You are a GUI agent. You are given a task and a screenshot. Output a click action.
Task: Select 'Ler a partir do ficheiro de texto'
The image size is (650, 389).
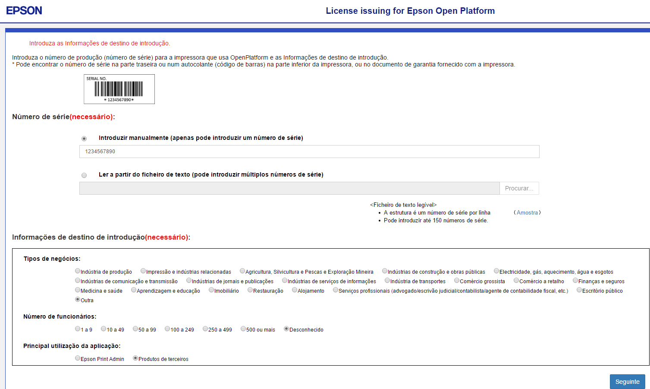coord(84,175)
